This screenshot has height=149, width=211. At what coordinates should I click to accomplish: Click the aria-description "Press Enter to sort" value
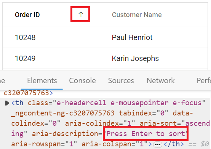coord(145,134)
